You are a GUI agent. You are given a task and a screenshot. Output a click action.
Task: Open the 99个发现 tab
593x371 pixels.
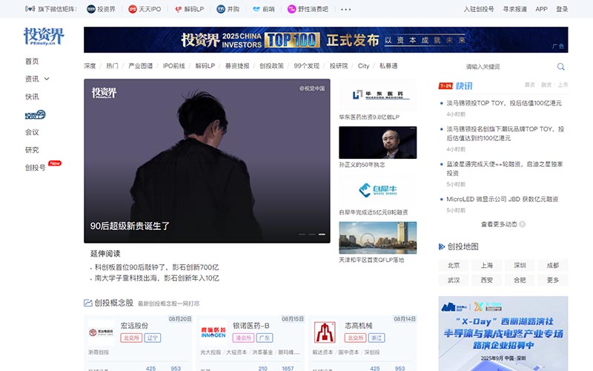307,66
